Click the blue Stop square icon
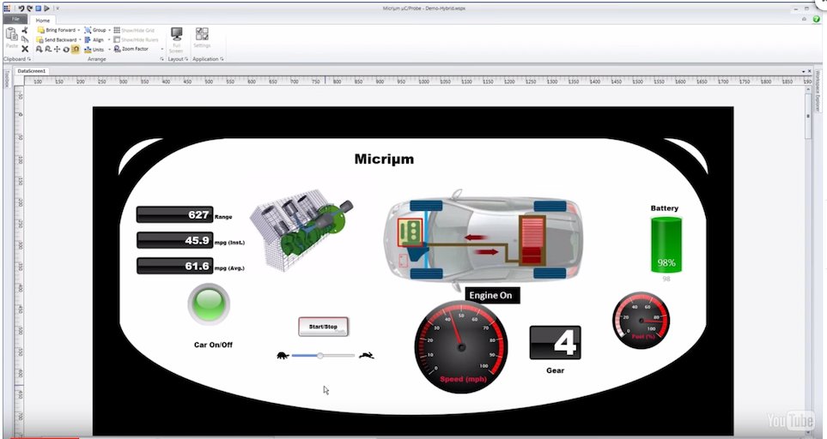The height and width of the screenshot is (439, 827). coord(39,9)
